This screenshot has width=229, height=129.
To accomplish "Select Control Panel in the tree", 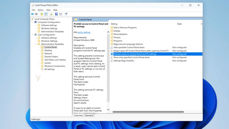I will [x=50, y=47].
